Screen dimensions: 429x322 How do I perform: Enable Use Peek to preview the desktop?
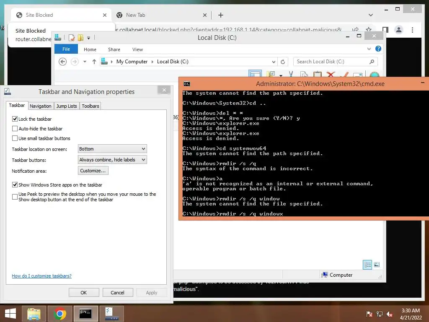(x=15, y=197)
